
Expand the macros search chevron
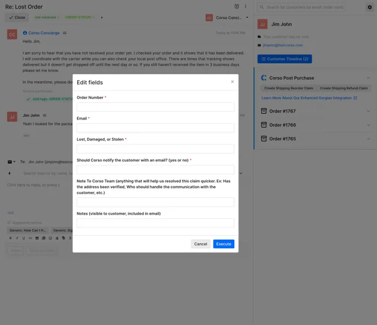click(x=241, y=174)
